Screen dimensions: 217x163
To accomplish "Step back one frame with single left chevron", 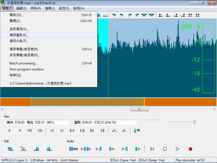I will point(9,130).
